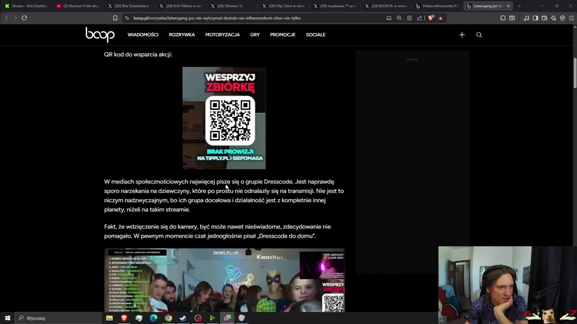577x324 pixels.
Task: Reload the page with refresh button
Action: [24, 18]
